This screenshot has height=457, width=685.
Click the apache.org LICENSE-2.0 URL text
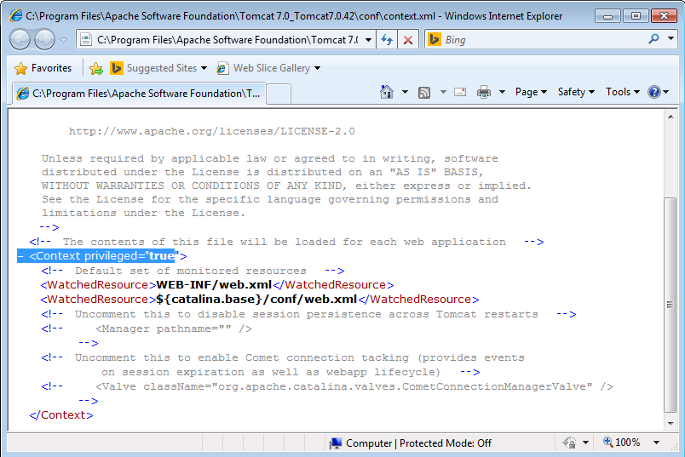(x=212, y=131)
